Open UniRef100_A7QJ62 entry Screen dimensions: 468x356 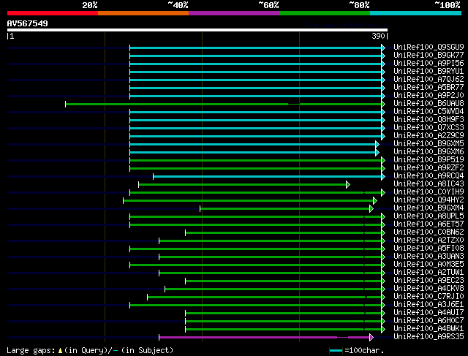pyautogui.click(x=429, y=80)
